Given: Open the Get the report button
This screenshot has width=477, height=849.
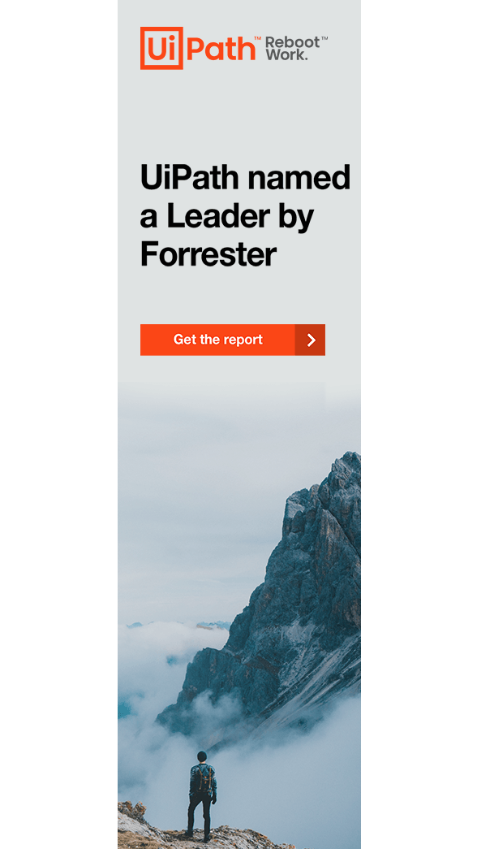Looking at the screenshot, I should point(233,340).
